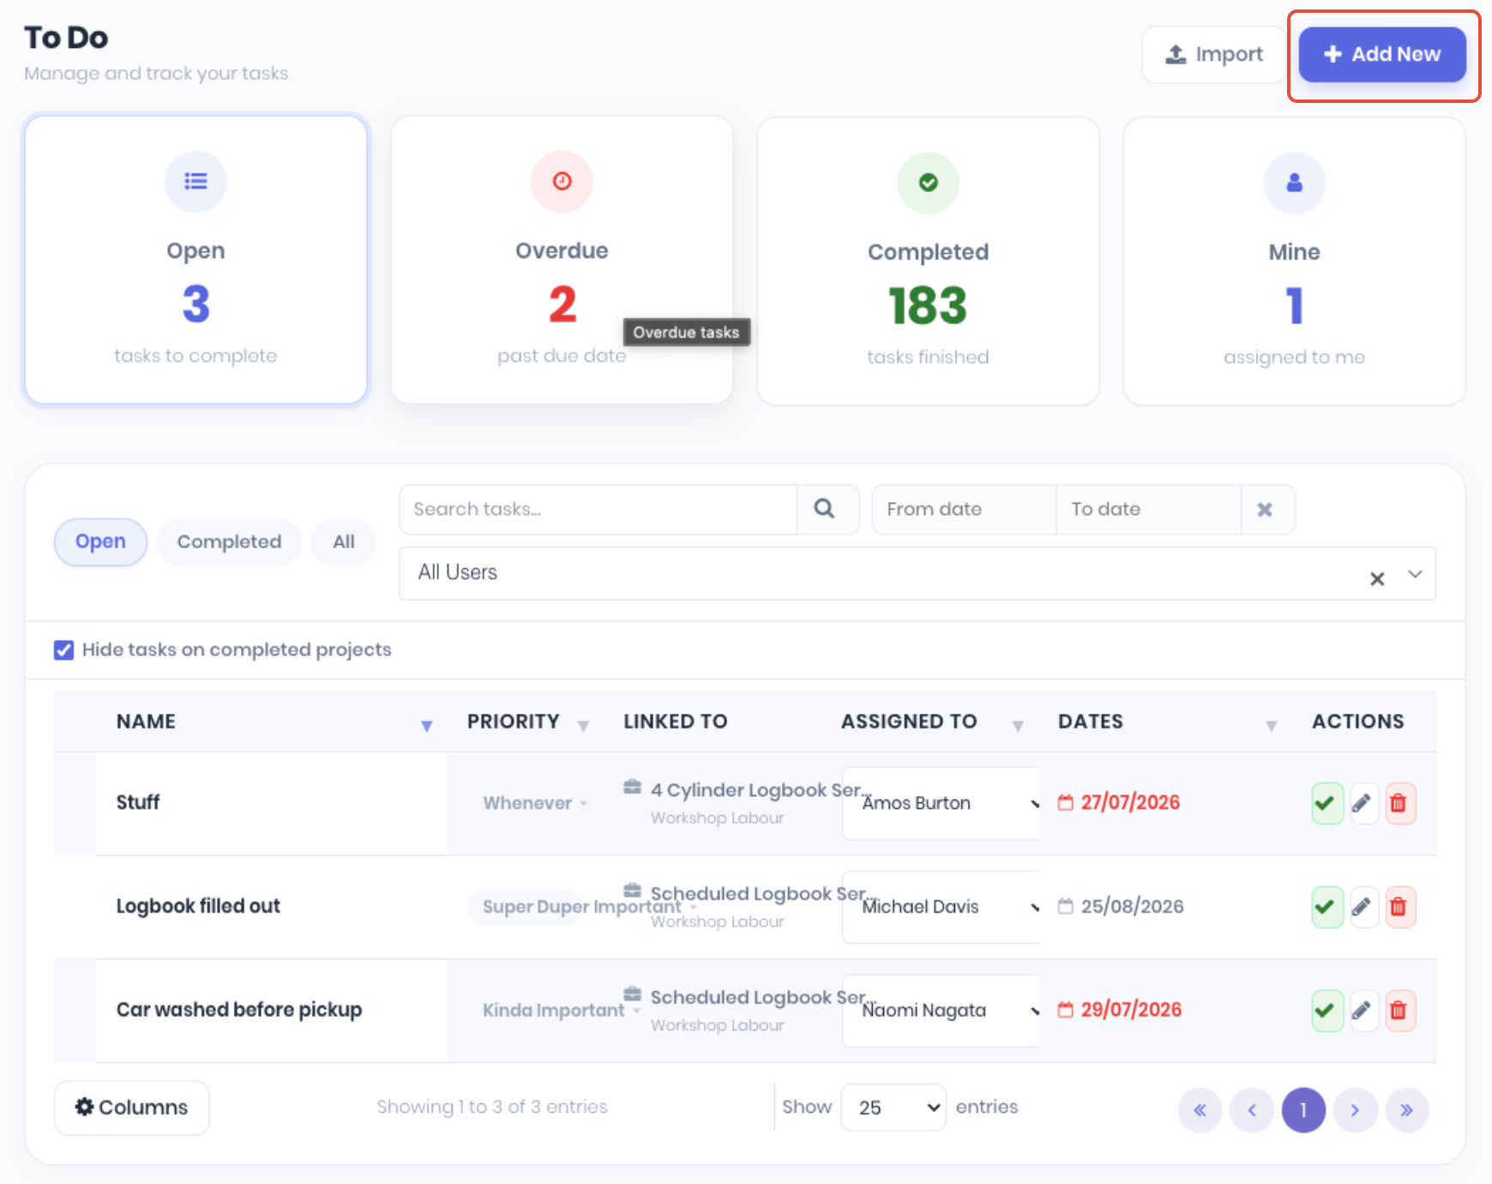The image size is (1492, 1184).
Task: Sort by the DATES column
Action: [x=1271, y=726]
